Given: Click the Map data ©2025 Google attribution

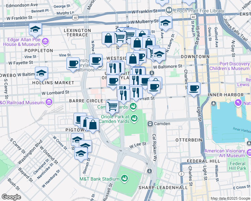Looking at the screenshot, I should point(230,199).
